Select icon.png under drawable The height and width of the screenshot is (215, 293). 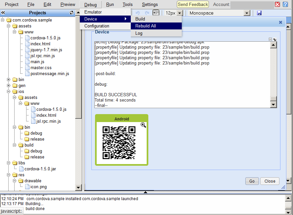point(38,187)
